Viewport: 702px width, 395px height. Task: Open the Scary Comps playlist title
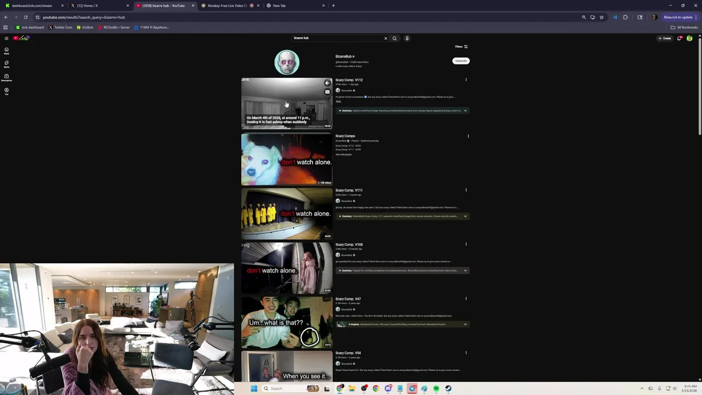pyautogui.click(x=345, y=136)
